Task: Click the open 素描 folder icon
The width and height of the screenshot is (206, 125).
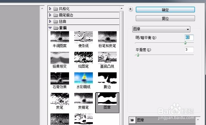Action: point(56,28)
